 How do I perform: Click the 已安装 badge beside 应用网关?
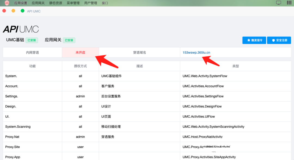pyautogui.click(x=69, y=40)
